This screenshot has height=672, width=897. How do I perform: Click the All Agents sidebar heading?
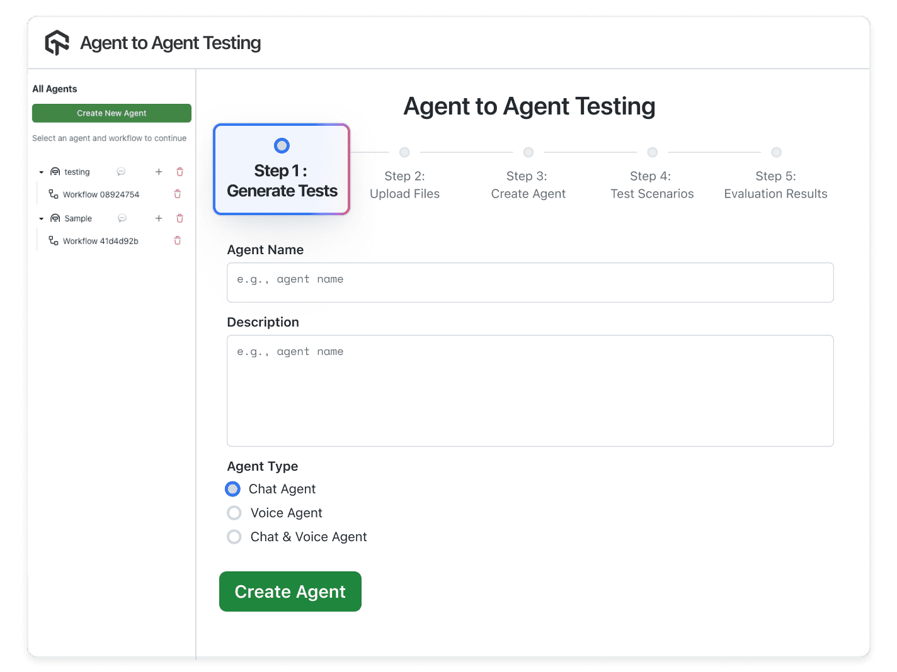(55, 89)
